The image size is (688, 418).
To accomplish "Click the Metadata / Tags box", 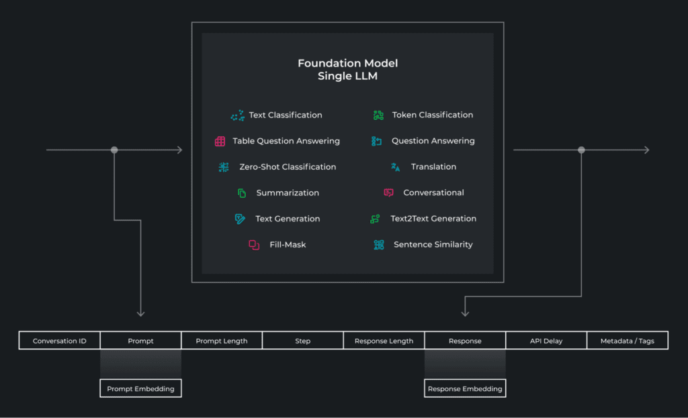I will pos(628,340).
